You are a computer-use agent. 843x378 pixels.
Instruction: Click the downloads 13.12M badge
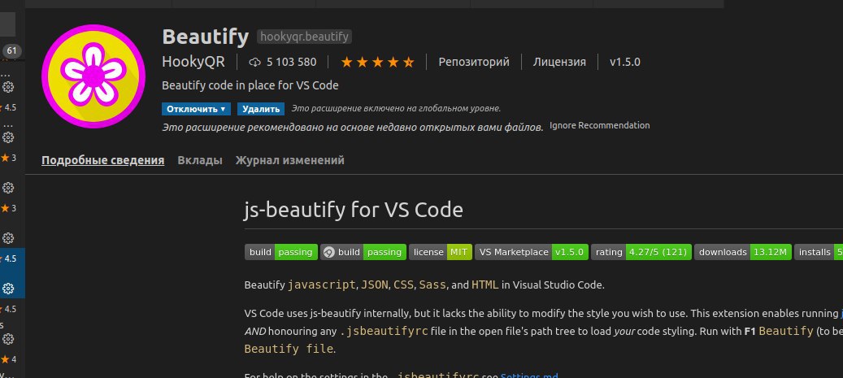coord(743,252)
